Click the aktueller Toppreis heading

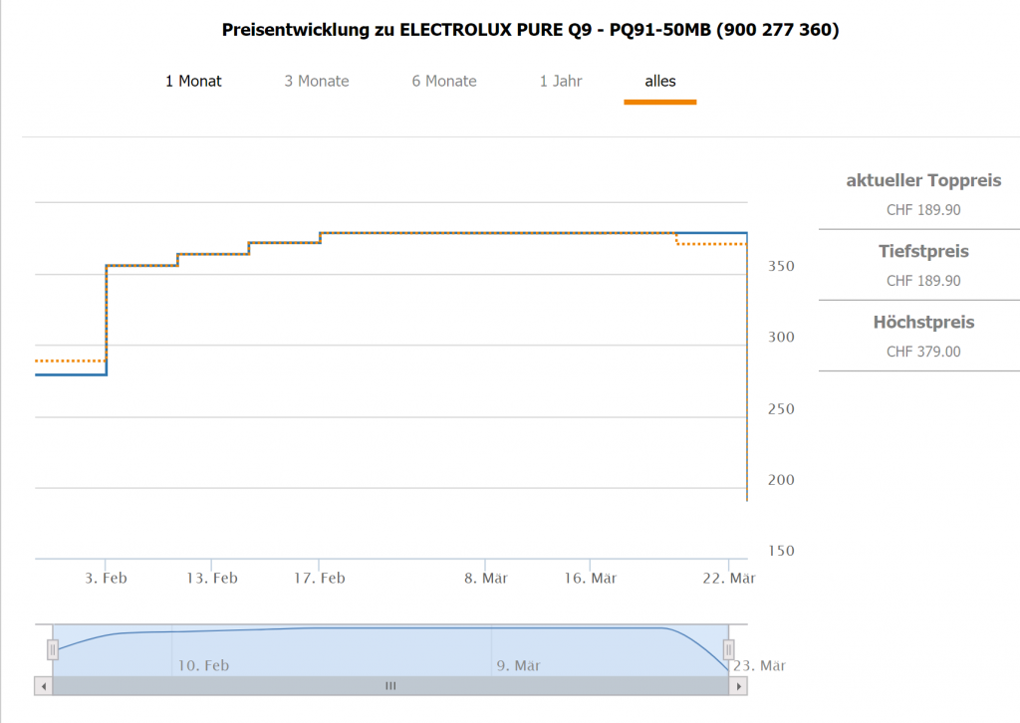click(x=923, y=181)
